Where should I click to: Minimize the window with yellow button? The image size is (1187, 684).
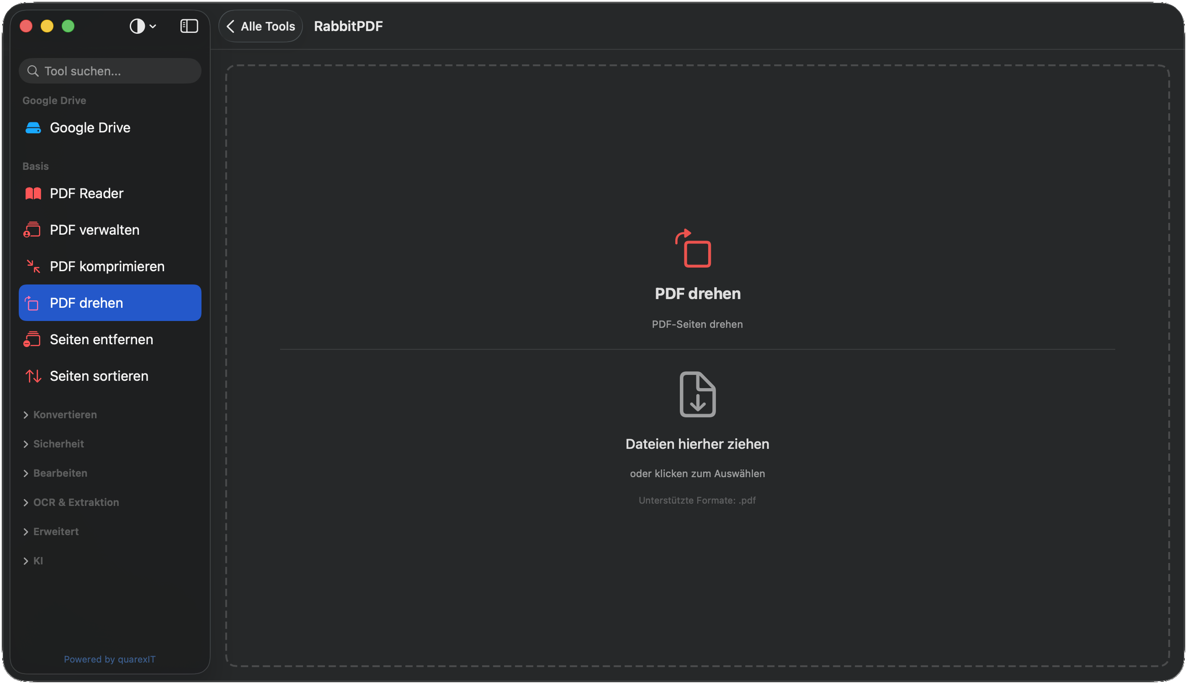tap(47, 26)
